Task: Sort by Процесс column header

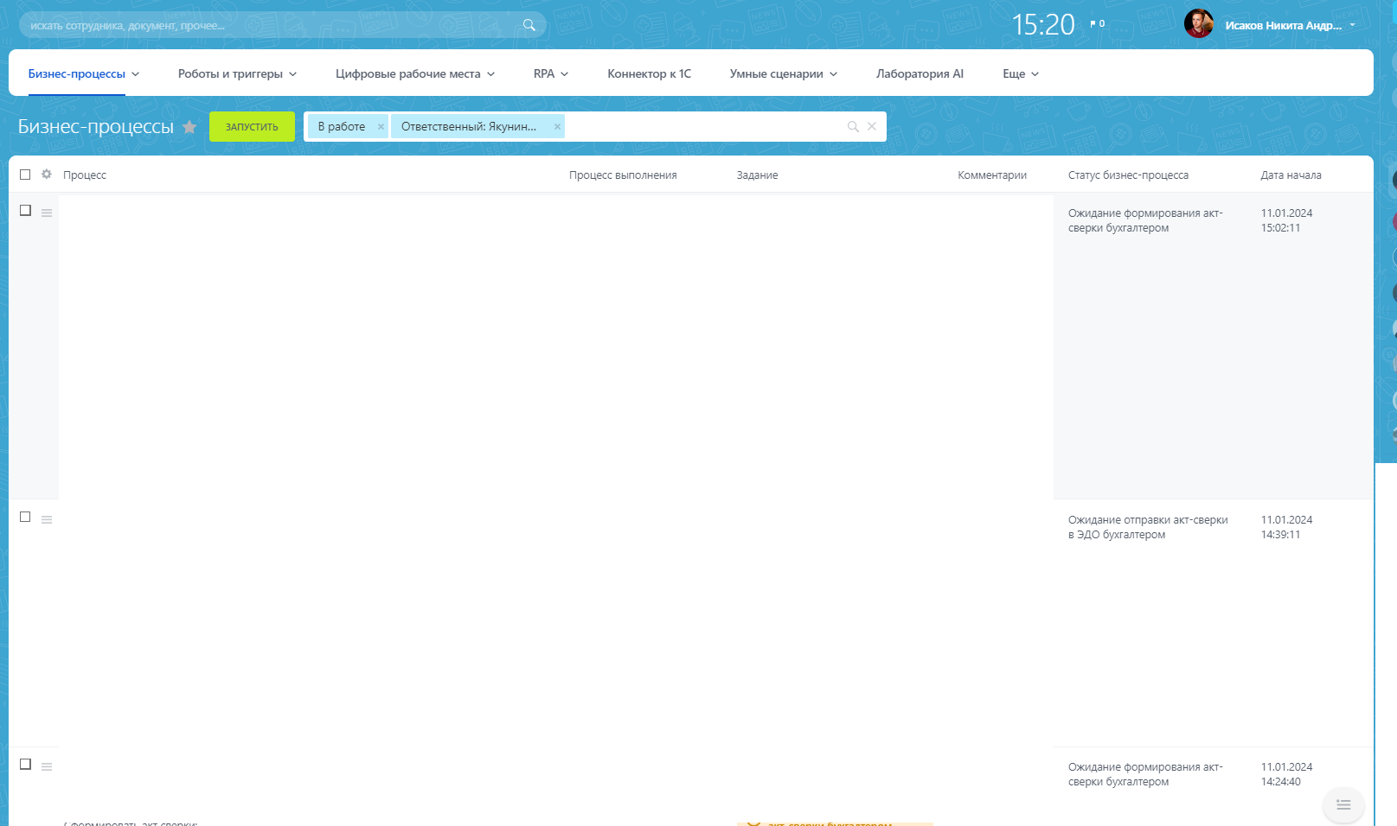Action: coord(85,175)
